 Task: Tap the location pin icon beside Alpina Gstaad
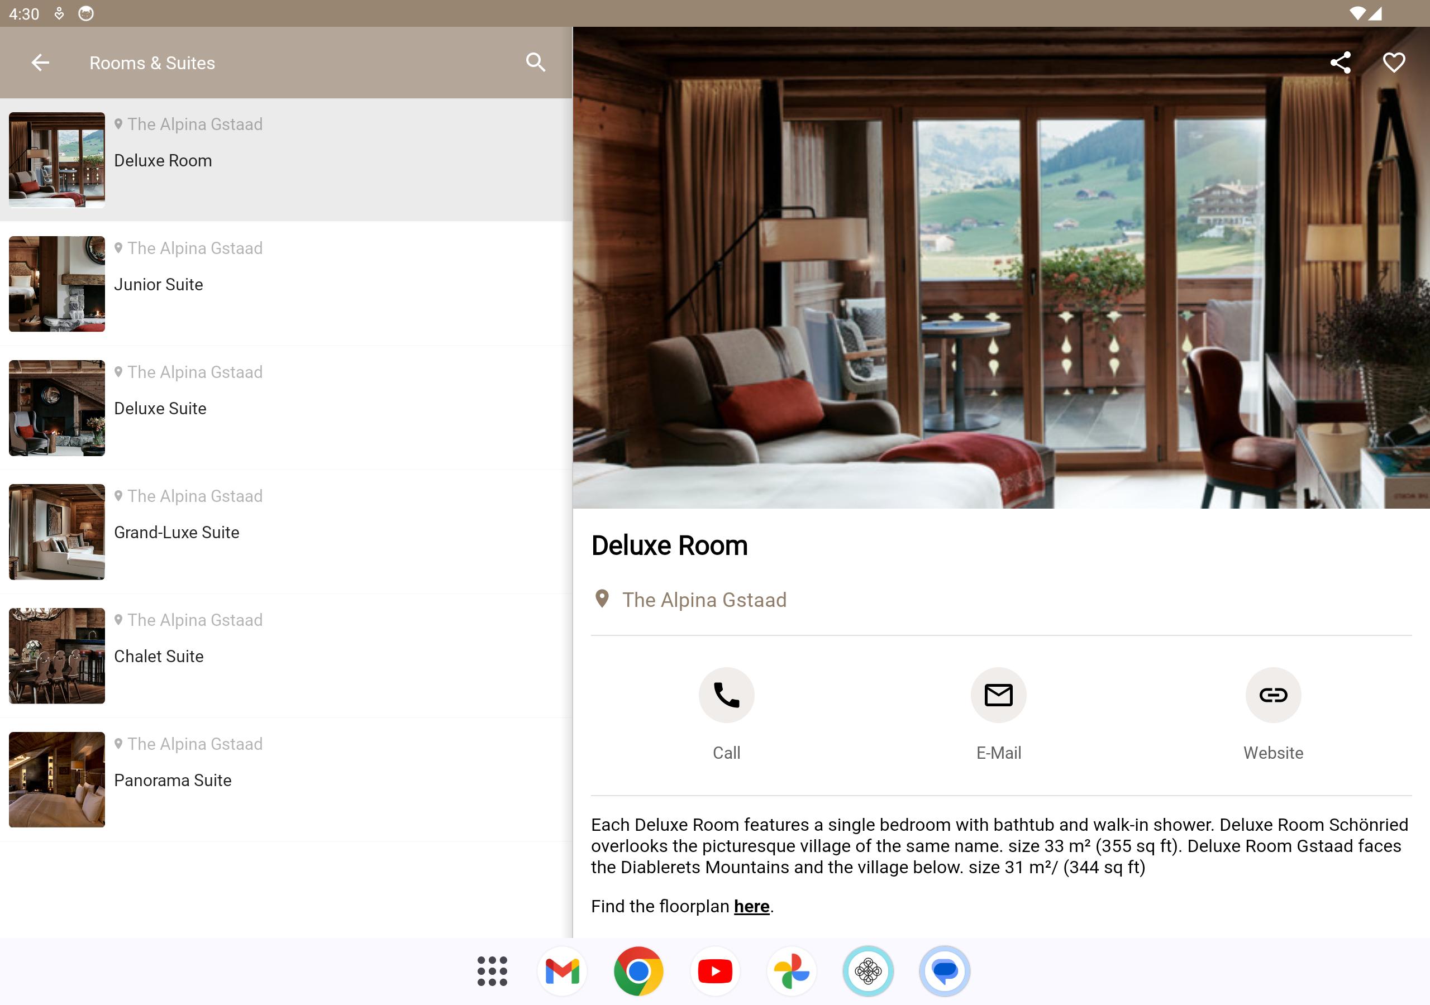[x=602, y=599]
